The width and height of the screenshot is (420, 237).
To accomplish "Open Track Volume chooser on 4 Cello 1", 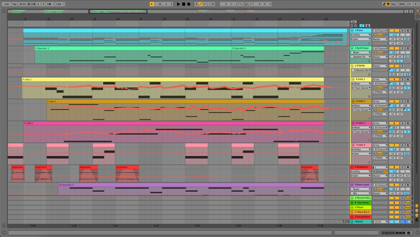I will pos(361,88).
